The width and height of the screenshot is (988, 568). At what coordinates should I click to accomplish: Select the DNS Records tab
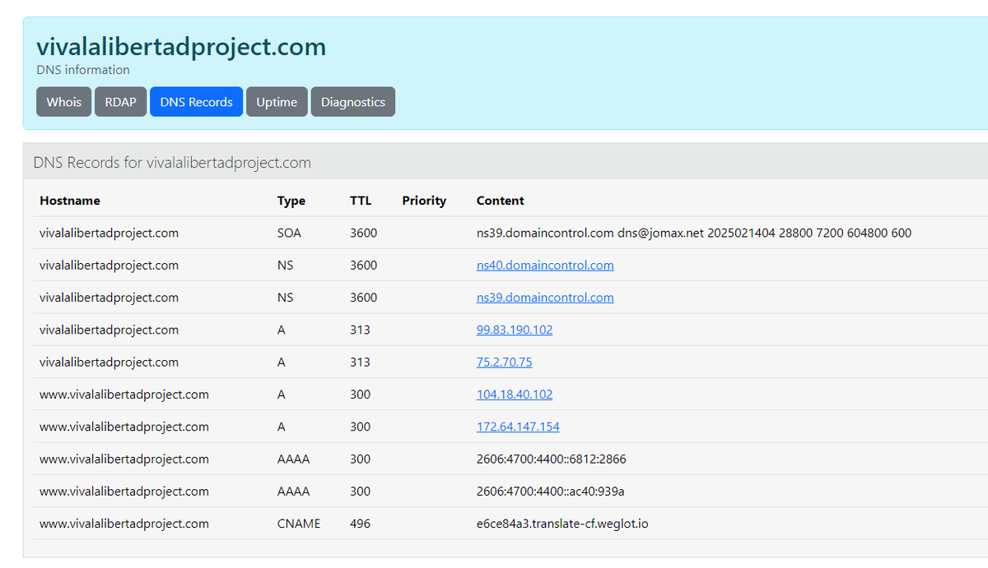[x=196, y=102]
